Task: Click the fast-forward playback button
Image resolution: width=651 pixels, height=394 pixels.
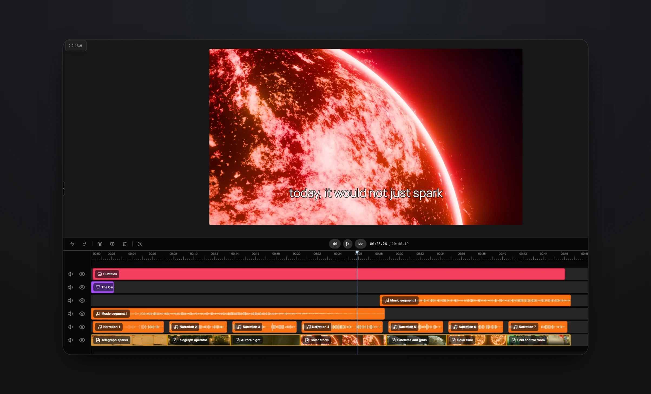Action: tap(360, 244)
